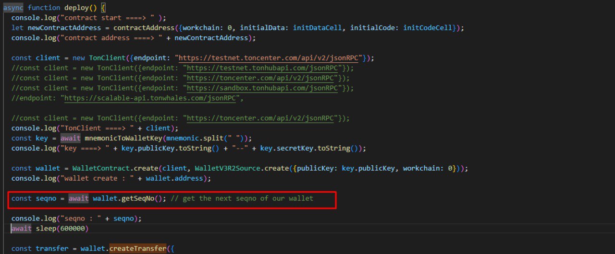The image size is (615, 254).
Task: Click 'const wallet' variable declaration
Action: pos(36,169)
